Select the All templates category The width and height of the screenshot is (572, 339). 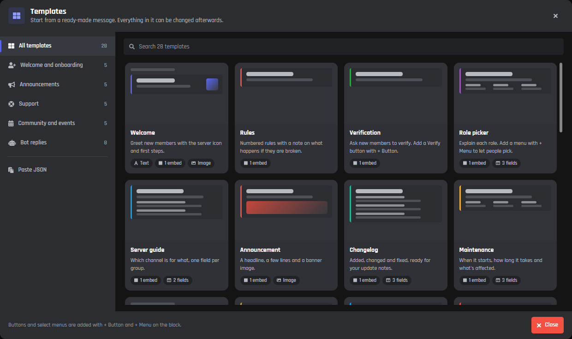tap(58, 46)
